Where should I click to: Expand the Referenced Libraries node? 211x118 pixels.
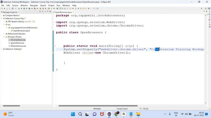click(x=4, y=34)
